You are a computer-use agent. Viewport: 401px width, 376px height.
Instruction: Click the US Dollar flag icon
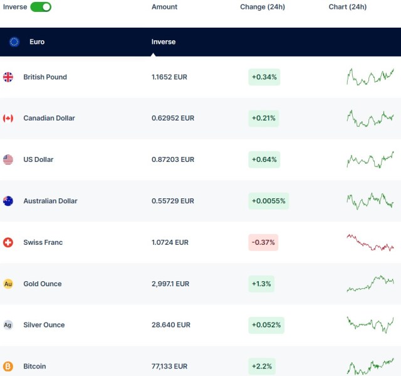[8, 159]
